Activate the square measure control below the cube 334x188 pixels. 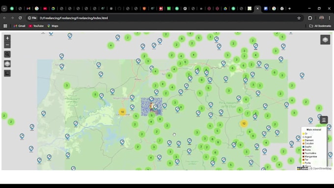click(7, 73)
